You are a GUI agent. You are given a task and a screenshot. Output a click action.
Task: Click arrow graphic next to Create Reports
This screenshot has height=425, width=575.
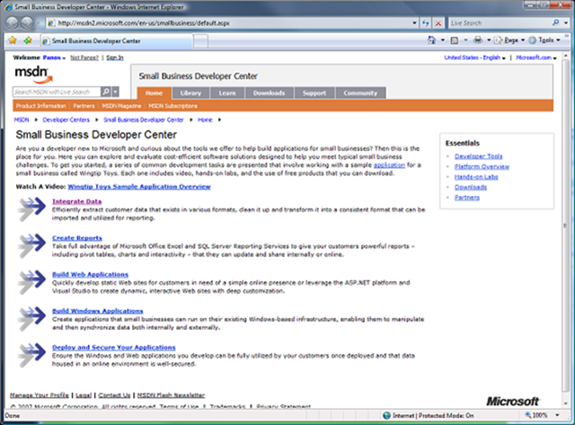tap(32, 245)
